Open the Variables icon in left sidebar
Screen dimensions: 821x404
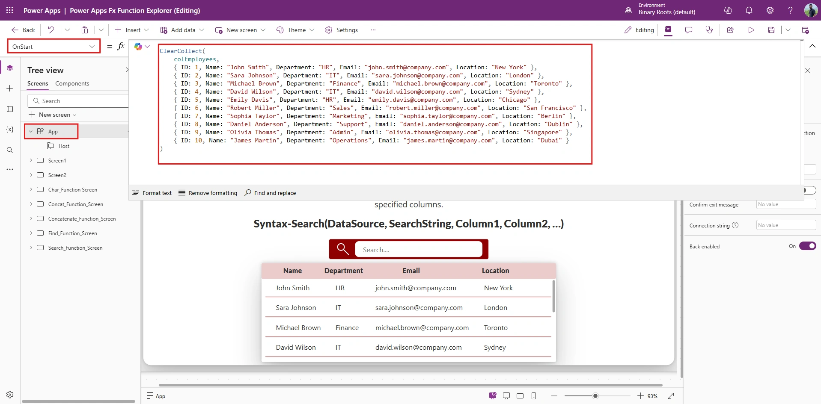[10, 130]
